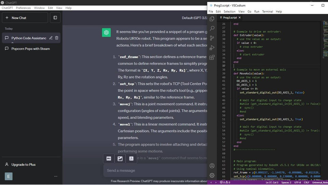Change the CRLF line ending setting
Image resolution: width=328 pixels, height=185 pixels.
(x=306, y=182)
